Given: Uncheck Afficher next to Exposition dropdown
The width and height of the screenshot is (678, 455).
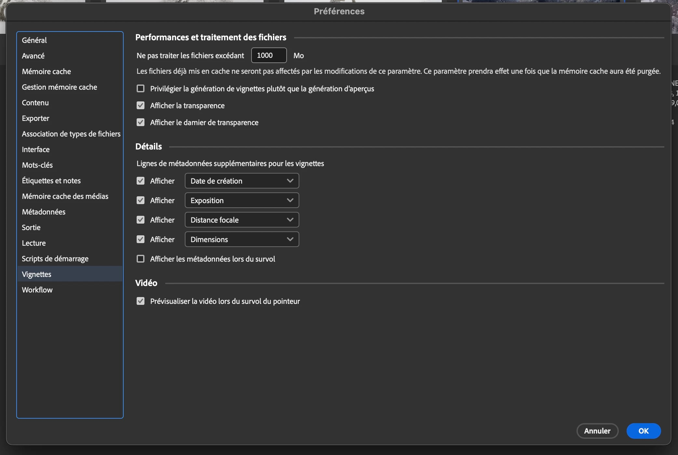Looking at the screenshot, I should [x=141, y=201].
